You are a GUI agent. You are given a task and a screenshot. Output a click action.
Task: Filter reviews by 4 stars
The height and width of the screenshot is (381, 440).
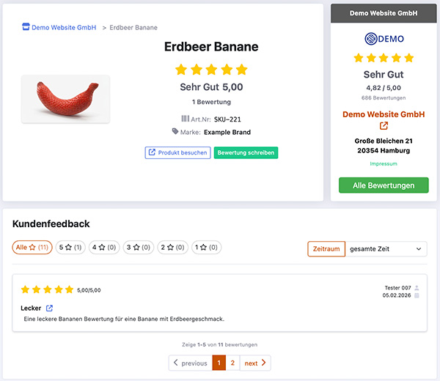pos(103,248)
